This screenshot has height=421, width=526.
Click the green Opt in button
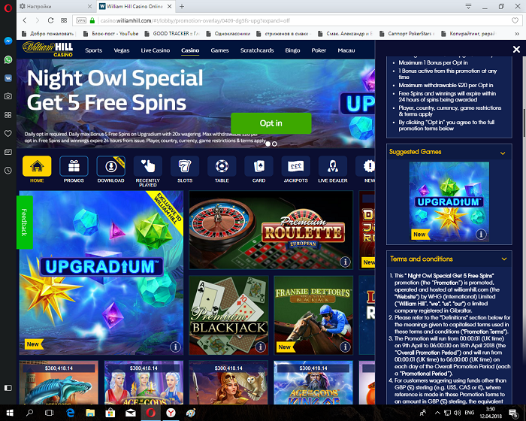[x=271, y=123]
